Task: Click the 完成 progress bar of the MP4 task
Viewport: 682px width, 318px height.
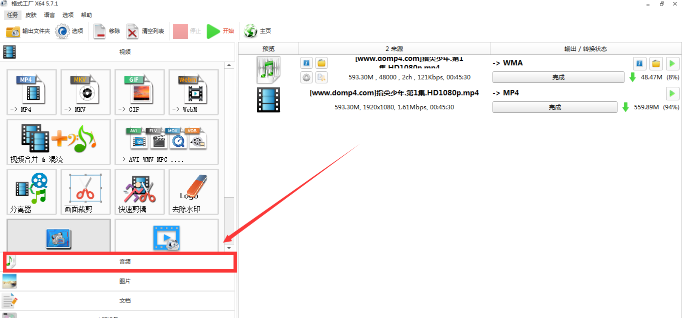Action: point(555,107)
